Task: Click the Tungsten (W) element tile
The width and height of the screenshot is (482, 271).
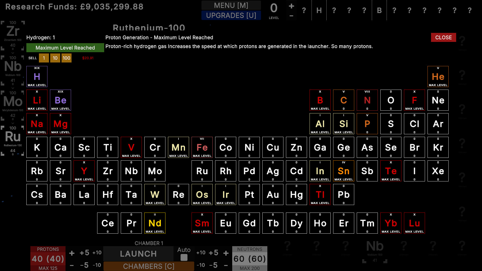Action: (155, 194)
